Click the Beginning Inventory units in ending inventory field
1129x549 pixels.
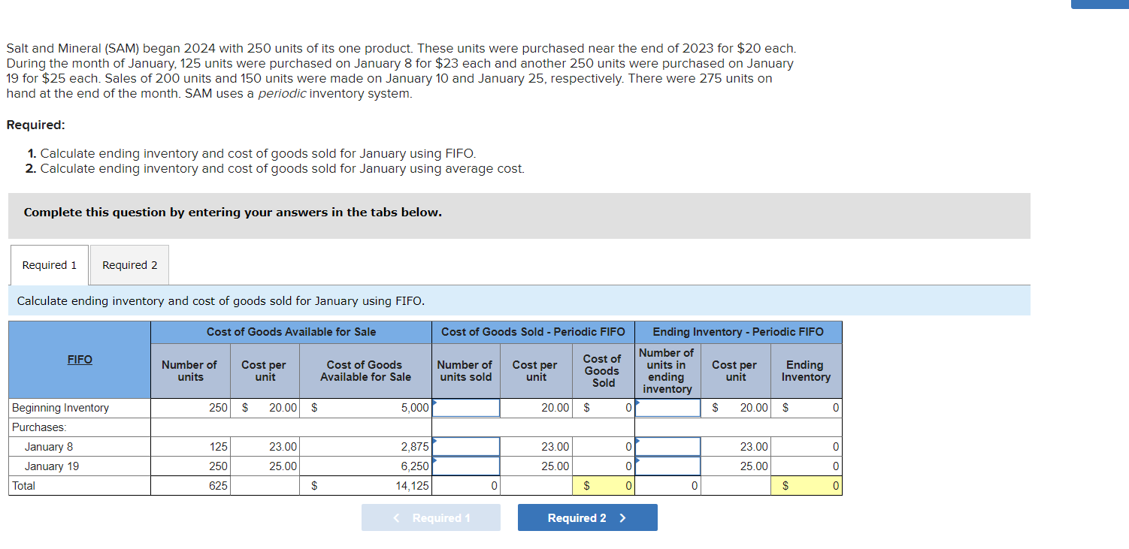[667, 408]
